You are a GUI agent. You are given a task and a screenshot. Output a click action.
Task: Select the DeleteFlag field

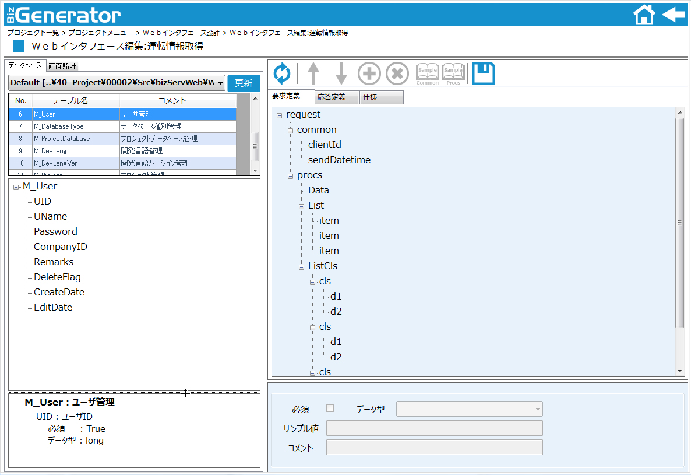click(x=57, y=277)
